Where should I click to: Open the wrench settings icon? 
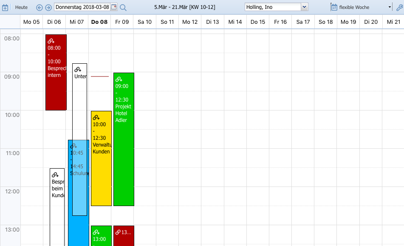(x=399, y=7)
